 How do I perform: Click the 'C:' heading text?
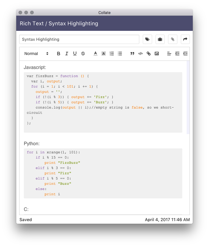26,209
